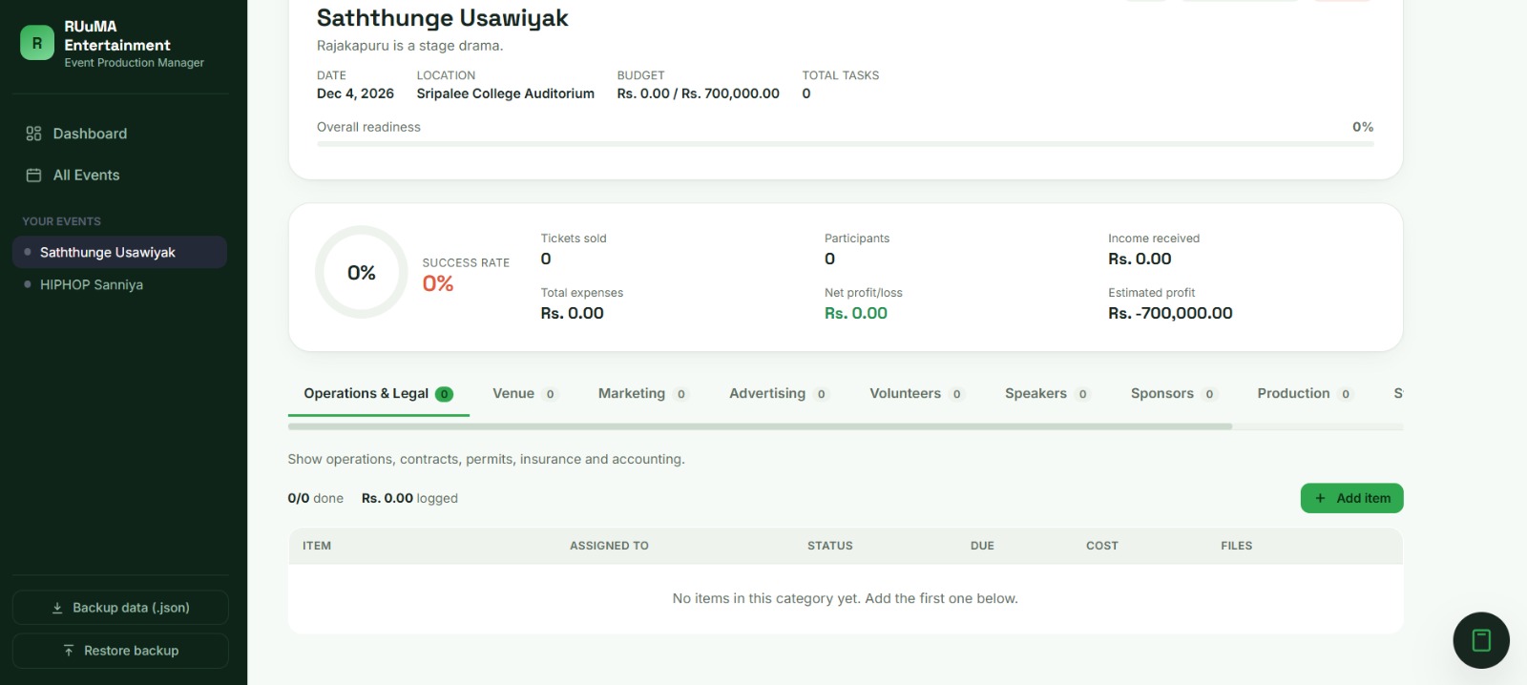Open the floating clipboard button
This screenshot has height=685, width=1527.
click(x=1481, y=640)
